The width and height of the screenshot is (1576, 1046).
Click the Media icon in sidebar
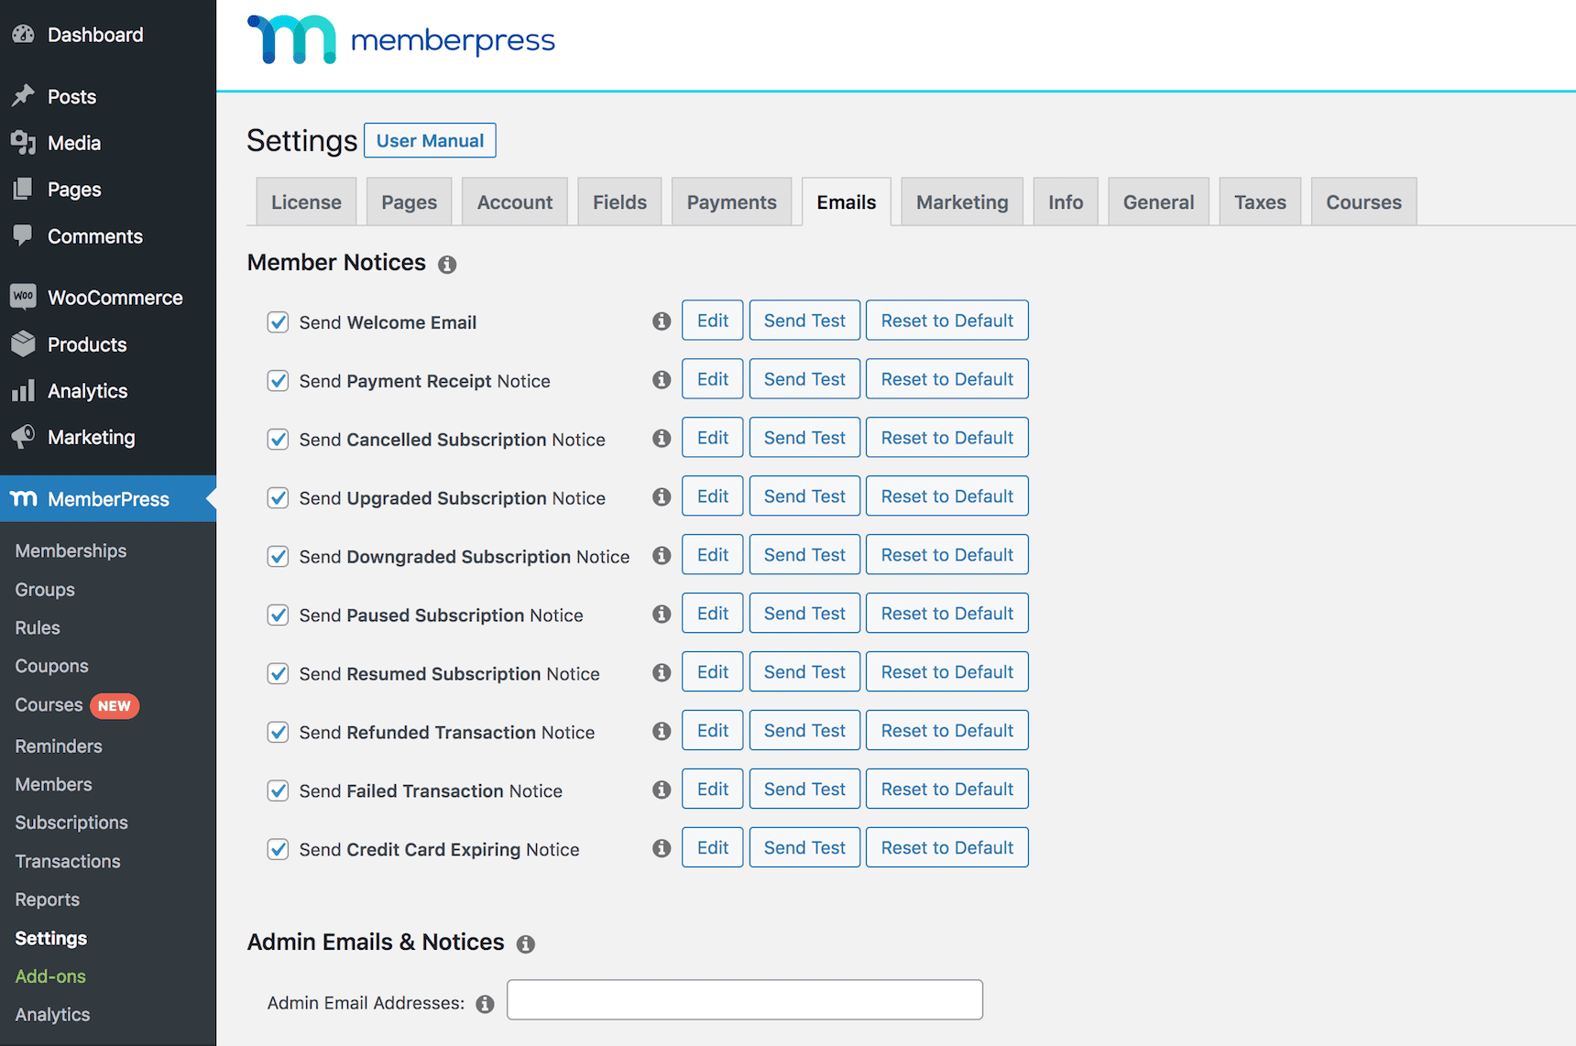pos(23,143)
